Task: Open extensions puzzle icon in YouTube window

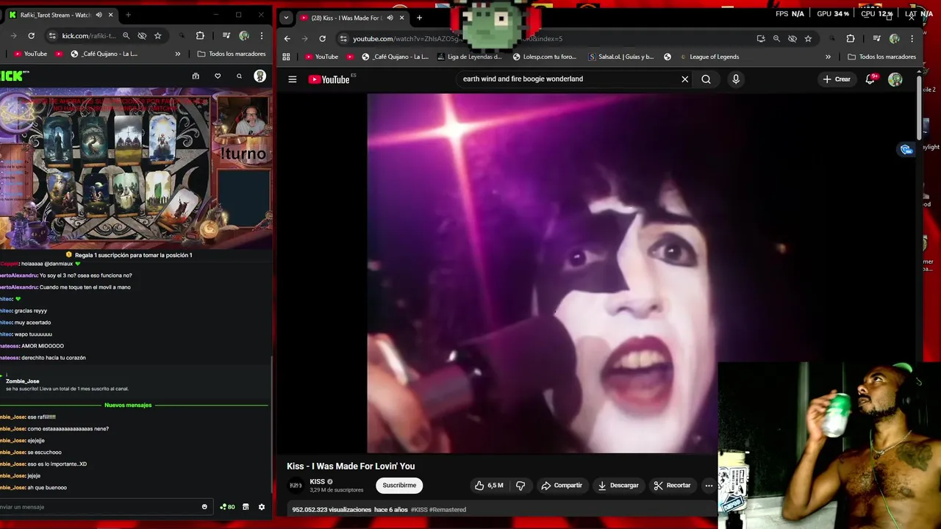Action: click(851, 39)
